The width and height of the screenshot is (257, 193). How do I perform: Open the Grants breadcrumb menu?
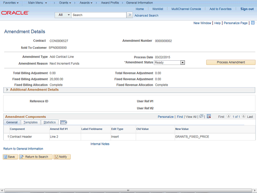65,3
